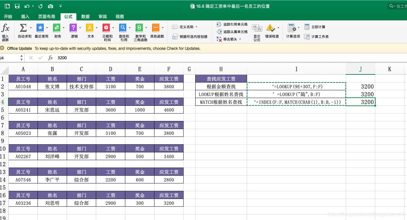The height and width of the screenshot is (220, 407).
Task: Click the Redo icon in title bar
Action: point(40,6)
